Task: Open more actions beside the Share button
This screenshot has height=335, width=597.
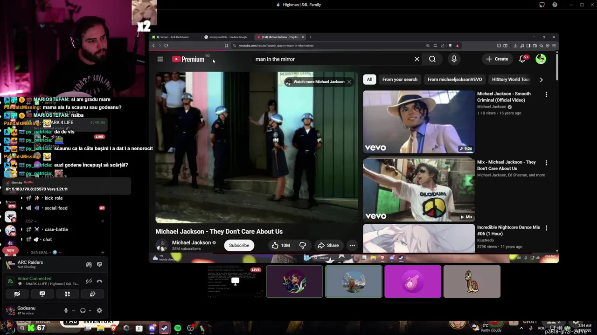Action: [352, 245]
